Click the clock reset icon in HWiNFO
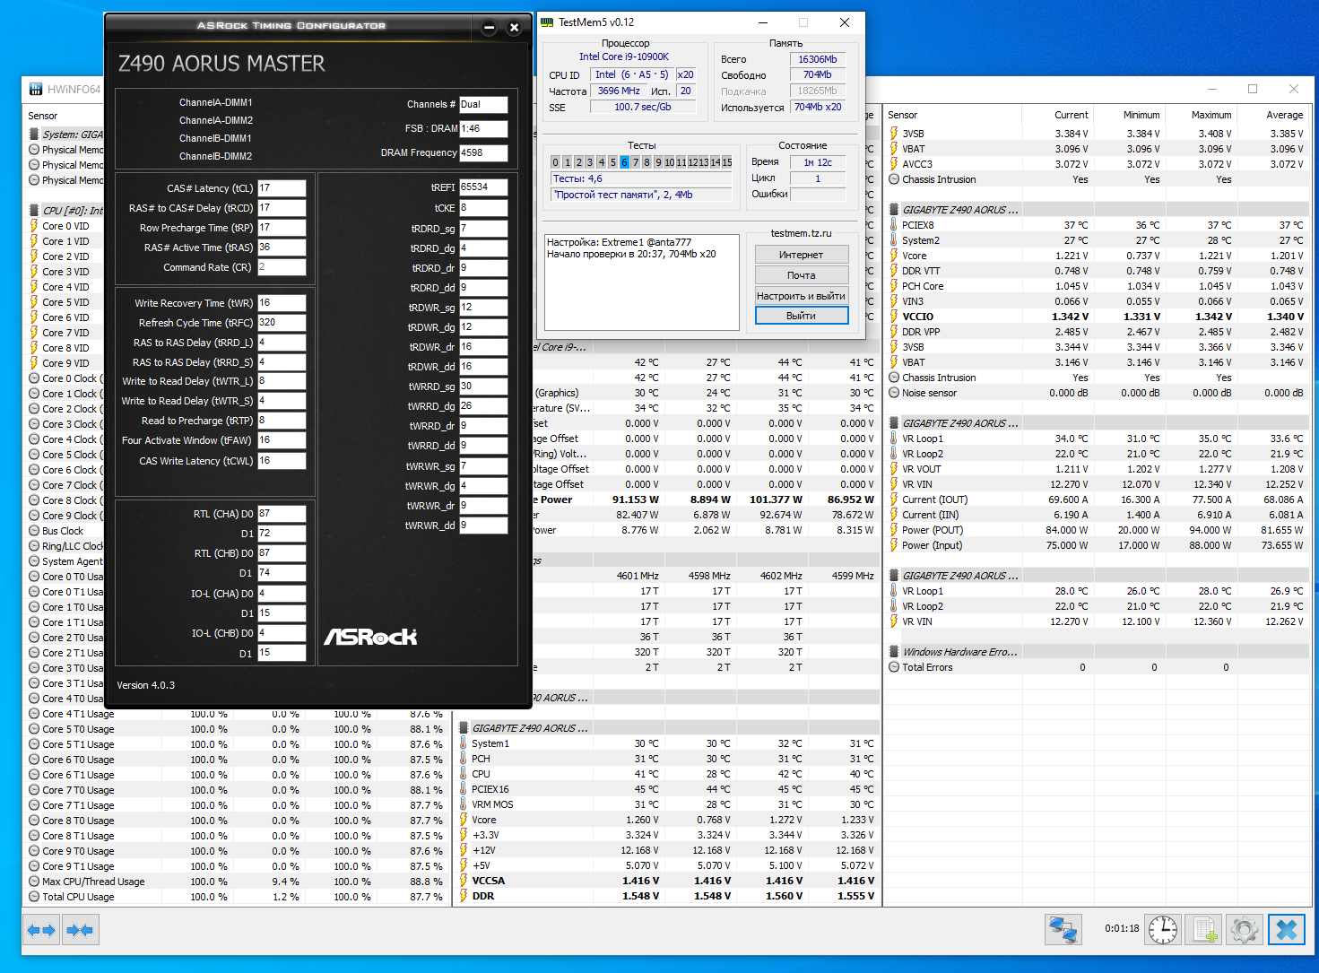 tap(1163, 929)
